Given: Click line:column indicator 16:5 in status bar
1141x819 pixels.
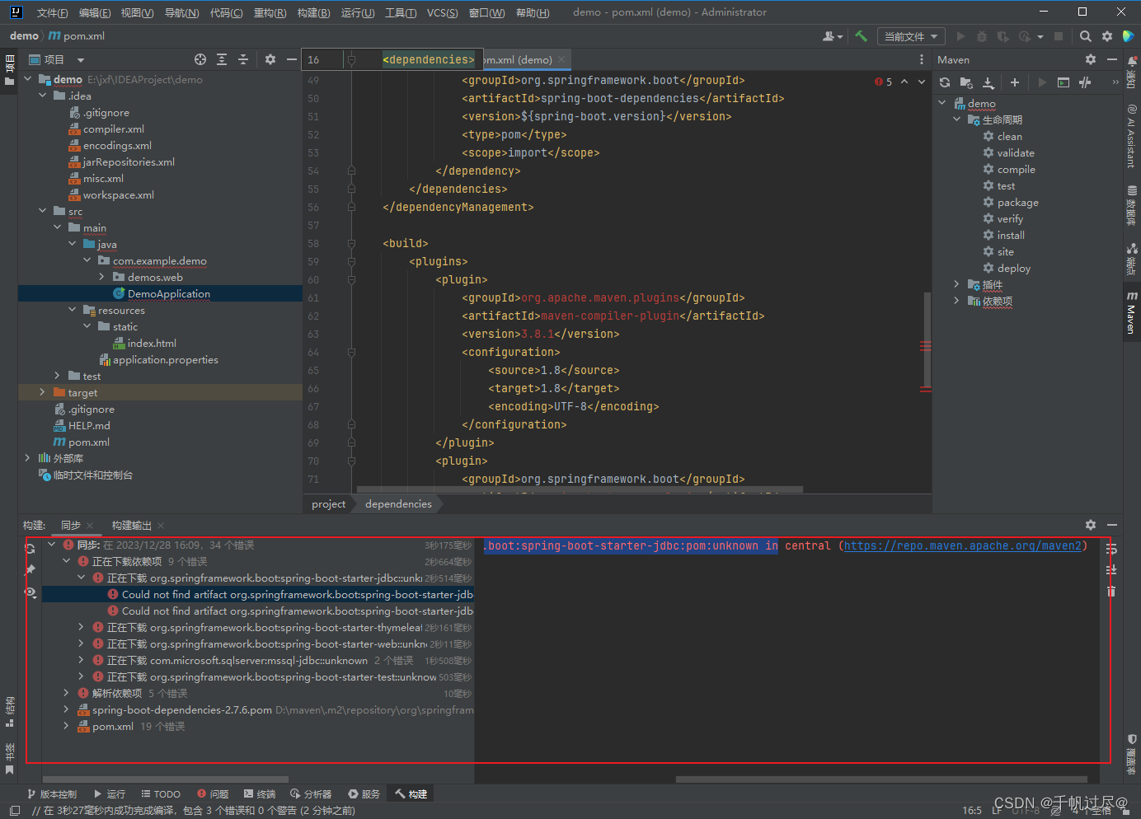Looking at the screenshot, I should [972, 810].
